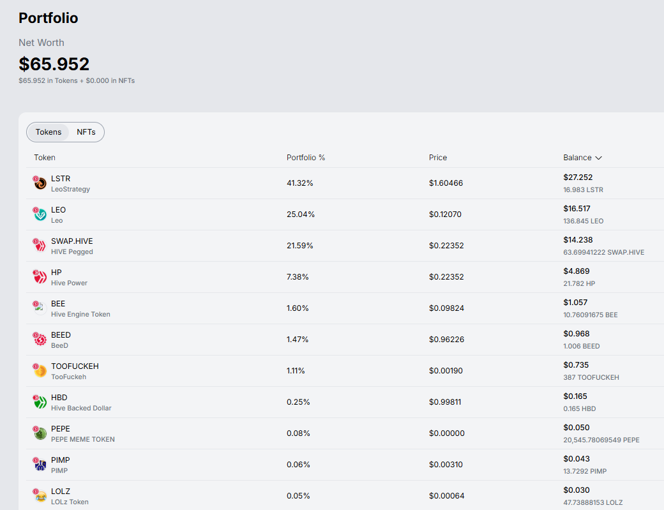Click the TOOFUCKEH coin icon
Screen dimensions: 664x510
(x=40, y=371)
